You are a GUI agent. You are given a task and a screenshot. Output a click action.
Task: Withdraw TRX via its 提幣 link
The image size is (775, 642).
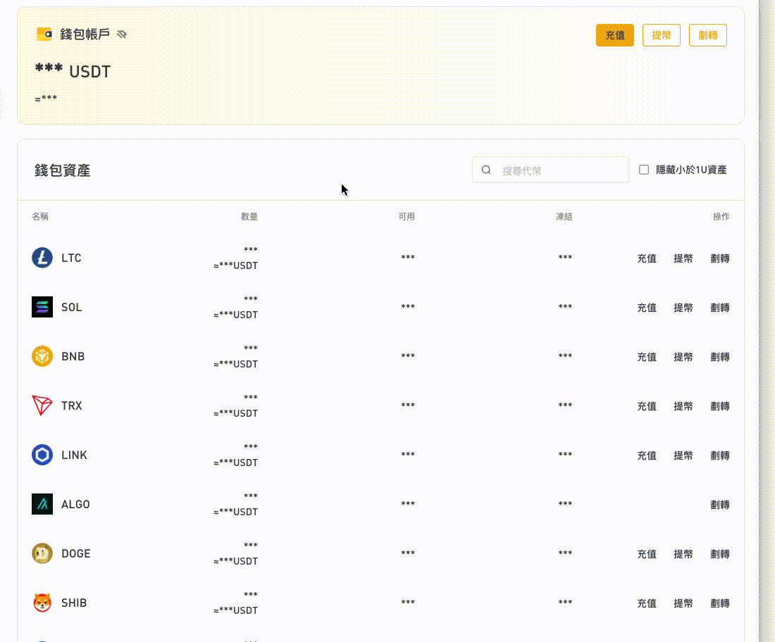tap(683, 406)
